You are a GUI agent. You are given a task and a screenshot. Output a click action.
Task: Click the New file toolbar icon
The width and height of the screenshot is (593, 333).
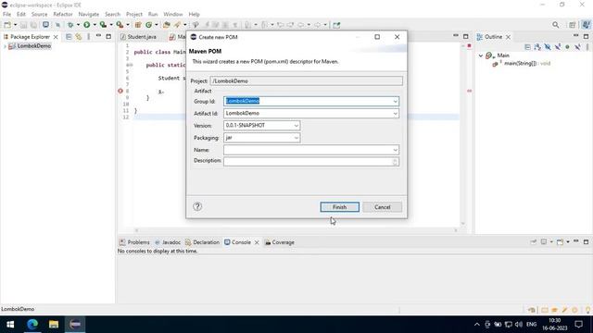[7, 25]
